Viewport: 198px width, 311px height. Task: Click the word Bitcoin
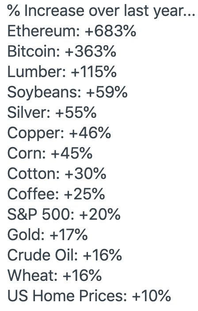tap(32, 51)
